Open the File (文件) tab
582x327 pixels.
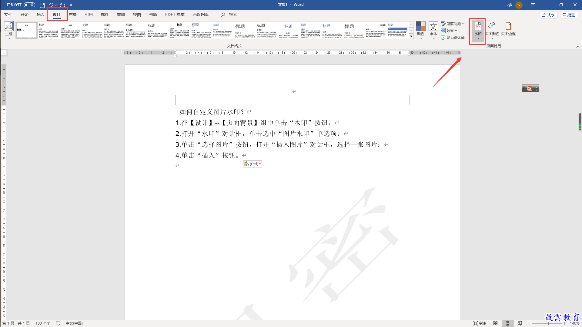point(8,15)
